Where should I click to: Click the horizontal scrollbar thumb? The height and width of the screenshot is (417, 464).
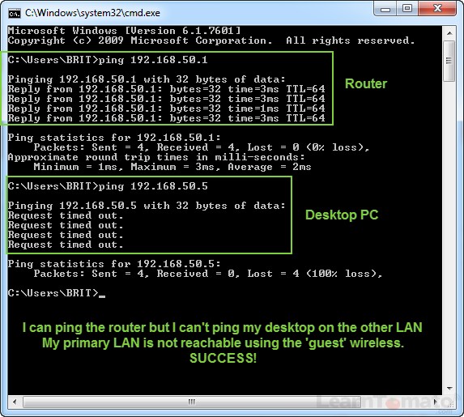(x=192, y=402)
